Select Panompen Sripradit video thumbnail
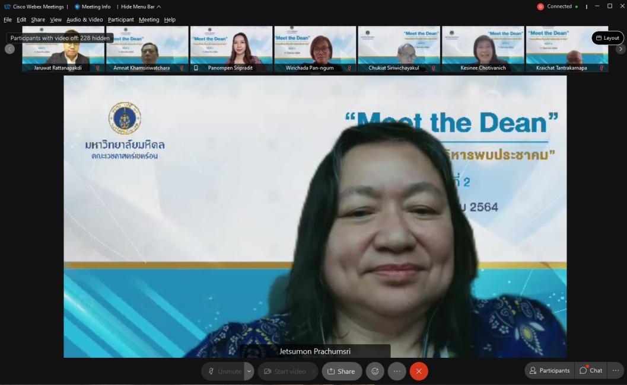 click(x=231, y=49)
